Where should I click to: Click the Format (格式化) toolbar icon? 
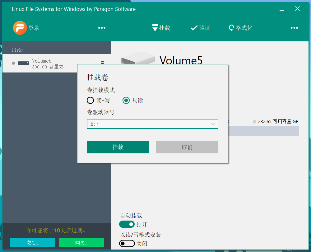(x=231, y=28)
